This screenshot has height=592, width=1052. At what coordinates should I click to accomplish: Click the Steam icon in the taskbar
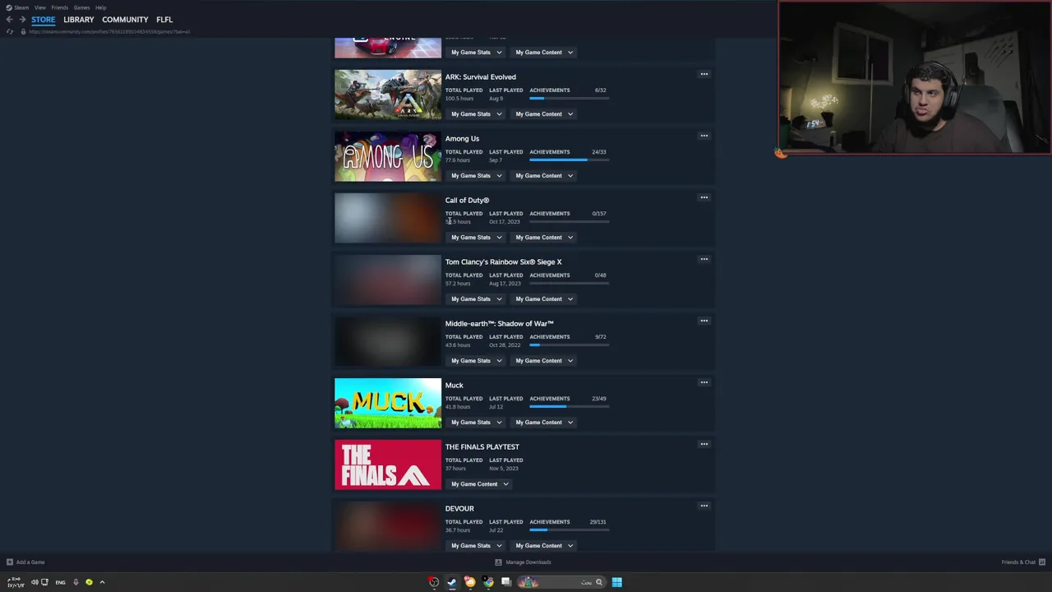(x=451, y=582)
